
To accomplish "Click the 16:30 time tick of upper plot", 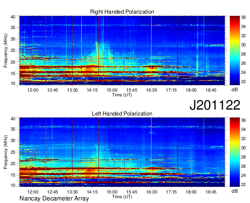I will pos(151,90).
